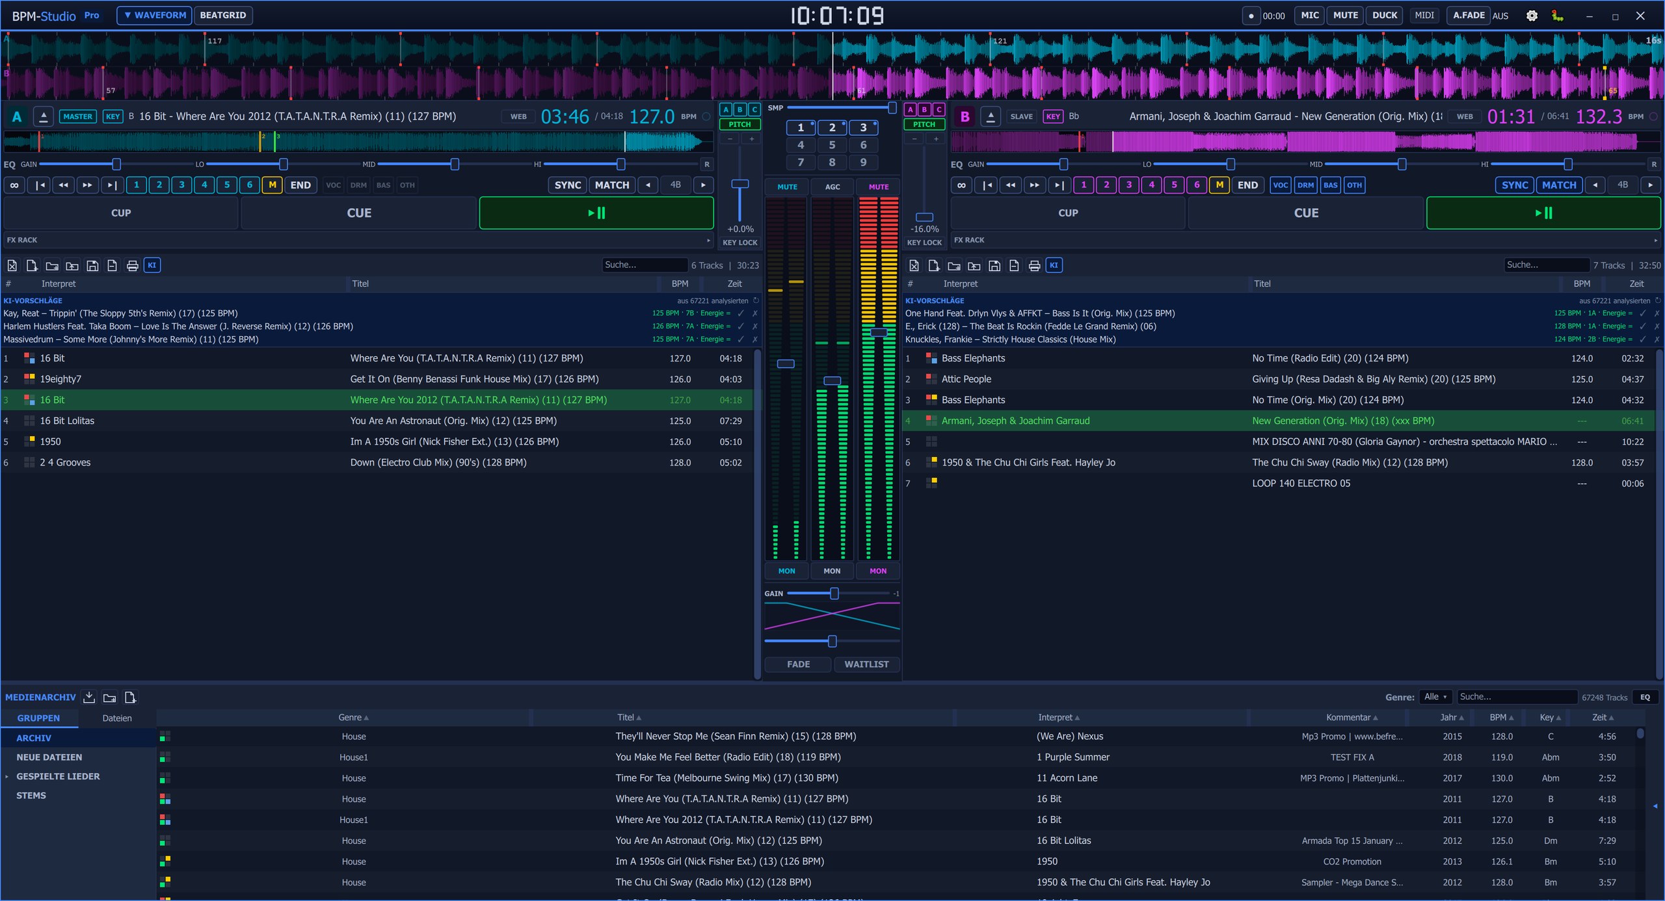Image resolution: width=1665 pixels, height=901 pixels.
Task: Import into Medienarchiv with the download icon
Action: point(89,698)
